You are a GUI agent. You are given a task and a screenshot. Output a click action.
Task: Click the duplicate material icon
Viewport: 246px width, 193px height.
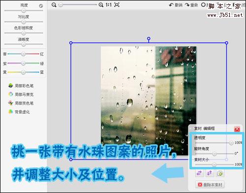220,173
